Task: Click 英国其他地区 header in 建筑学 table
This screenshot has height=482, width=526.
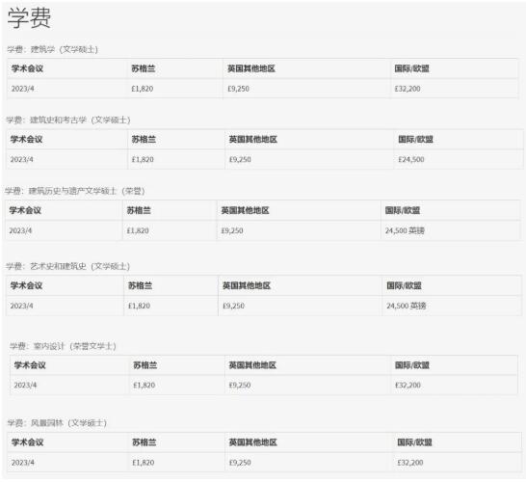Action: click(251, 68)
